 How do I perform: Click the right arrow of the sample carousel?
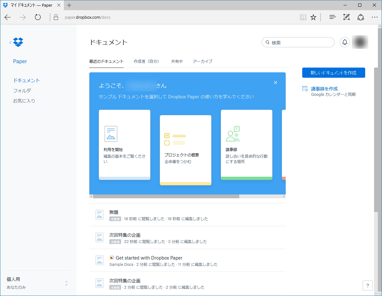pyautogui.click(x=284, y=196)
